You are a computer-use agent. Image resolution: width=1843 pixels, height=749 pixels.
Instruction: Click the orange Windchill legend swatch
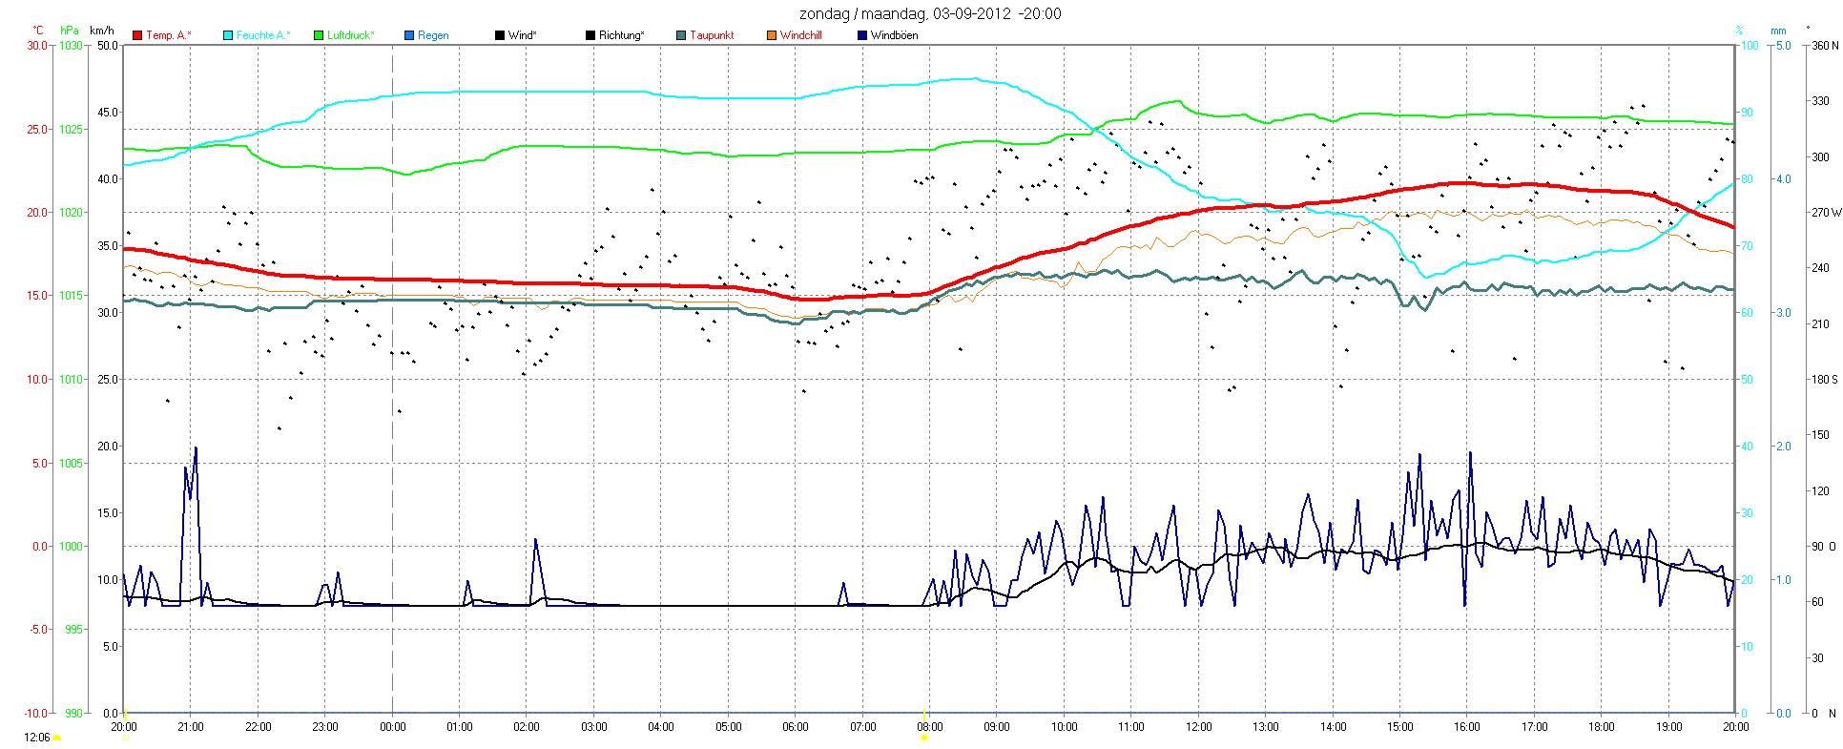772,35
